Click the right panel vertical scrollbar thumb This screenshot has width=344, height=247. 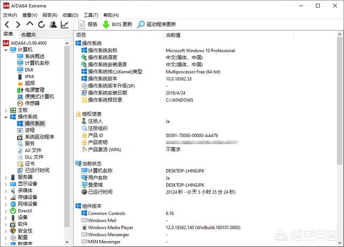pyautogui.click(x=339, y=101)
